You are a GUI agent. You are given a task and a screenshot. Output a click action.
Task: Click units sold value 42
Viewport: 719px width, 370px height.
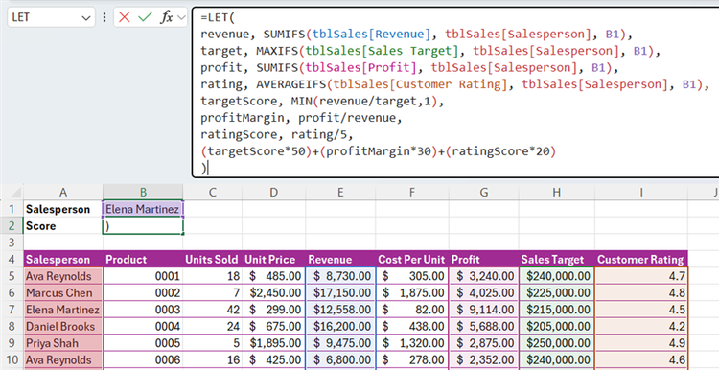(212, 310)
